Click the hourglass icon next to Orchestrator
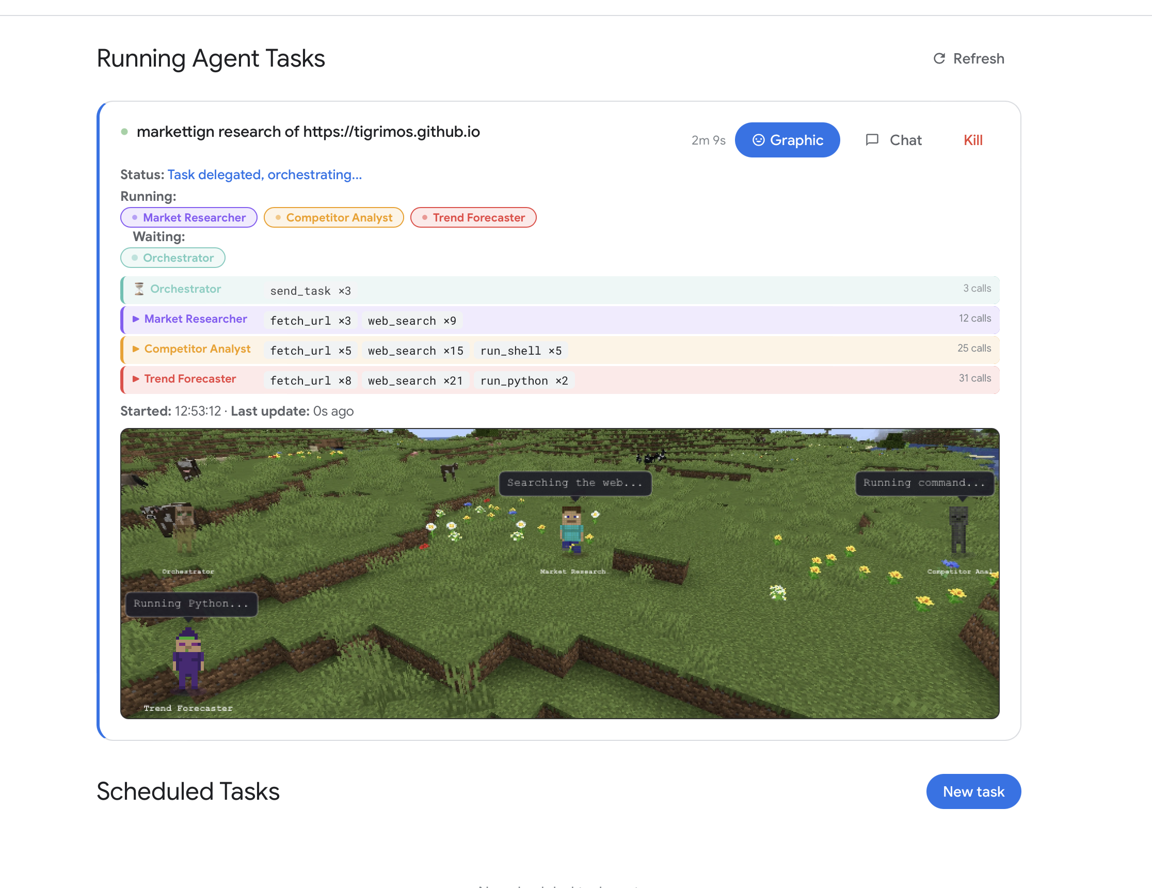The height and width of the screenshot is (888, 1152). pos(138,289)
